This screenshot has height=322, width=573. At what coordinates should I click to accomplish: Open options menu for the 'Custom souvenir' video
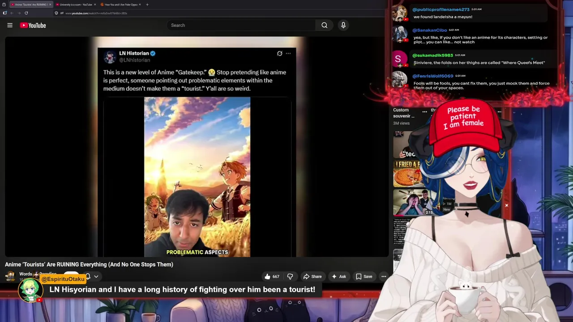pos(424,112)
